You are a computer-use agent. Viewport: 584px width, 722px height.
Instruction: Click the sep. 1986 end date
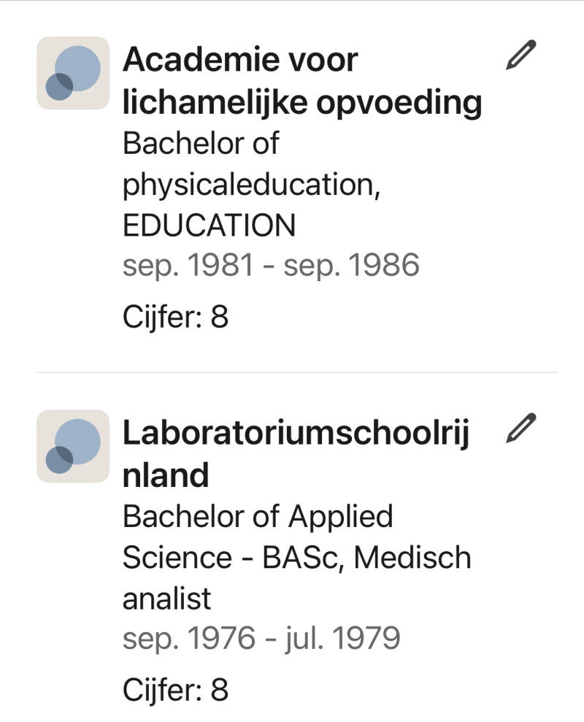coord(351,266)
